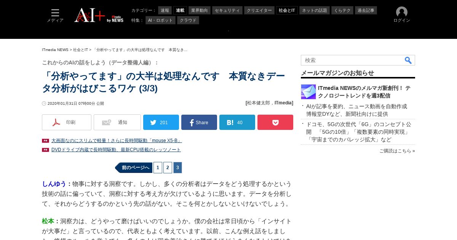
Task: Open the ドコモ 6G concept news link
Action: pos(359,132)
